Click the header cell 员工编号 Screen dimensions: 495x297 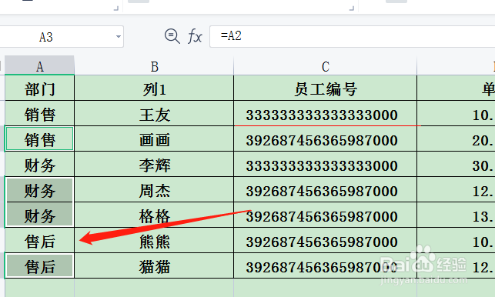point(325,88)
